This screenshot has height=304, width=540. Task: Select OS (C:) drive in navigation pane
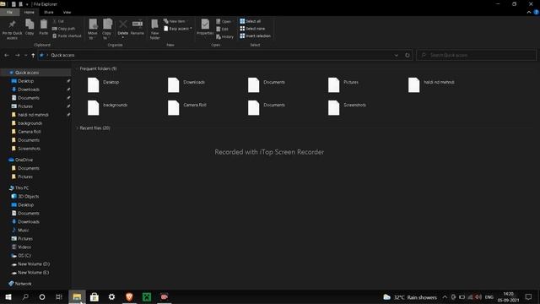click(24, 255)
